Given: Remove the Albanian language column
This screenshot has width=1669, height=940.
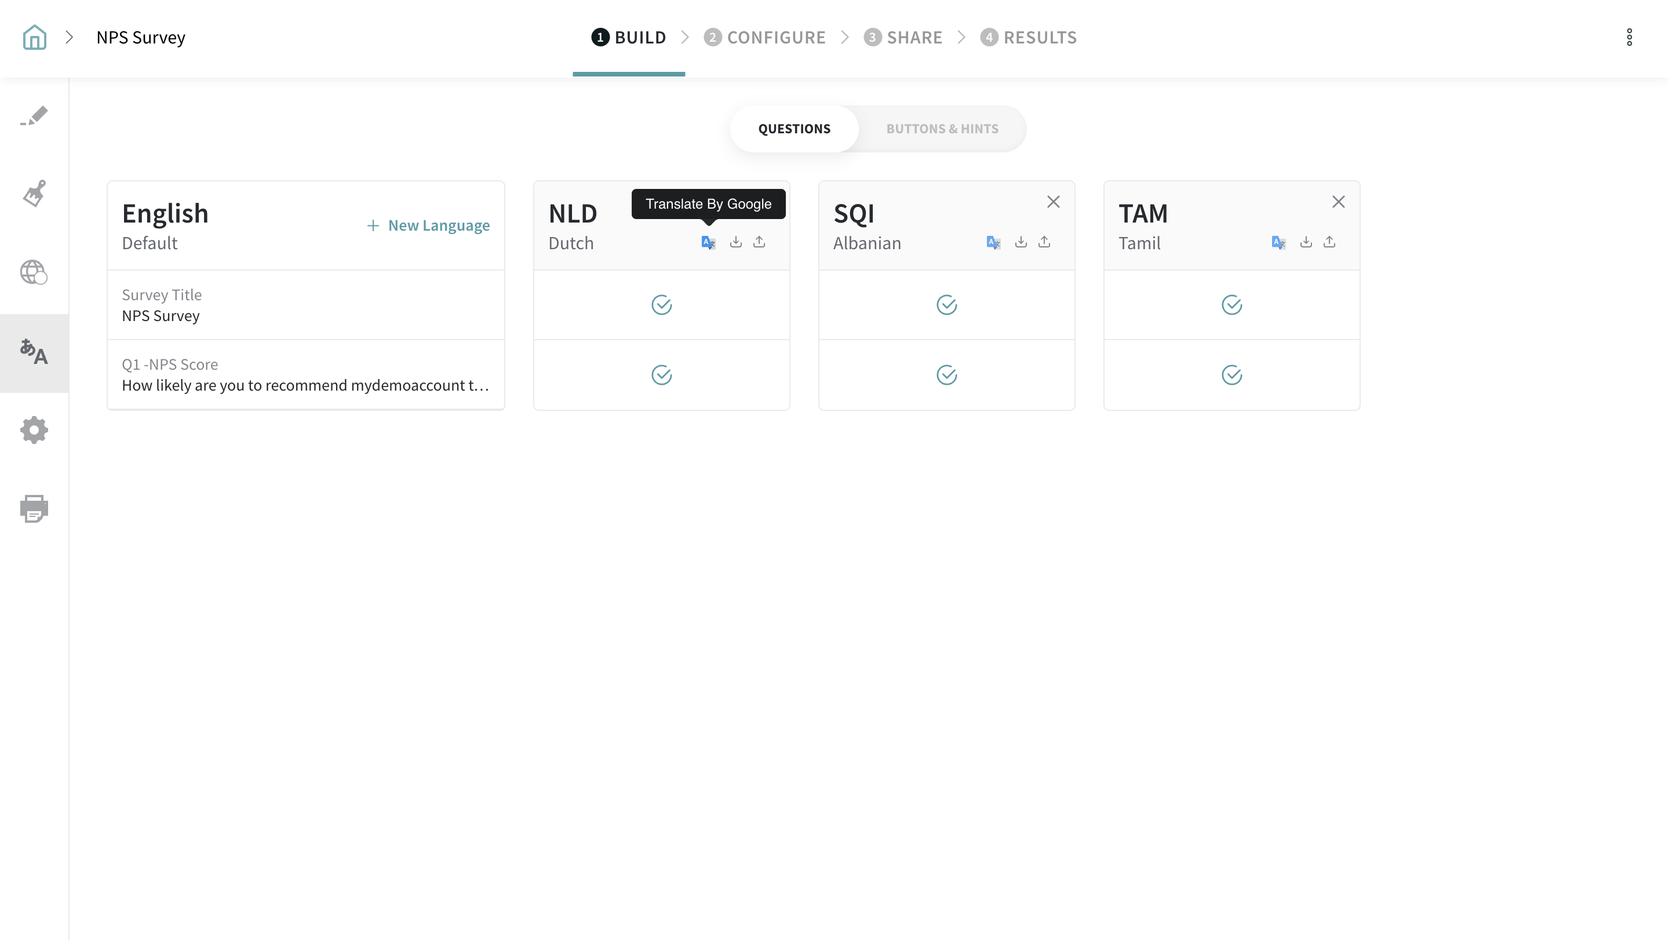Looking at the screenshot, I should click(1053, 202).
